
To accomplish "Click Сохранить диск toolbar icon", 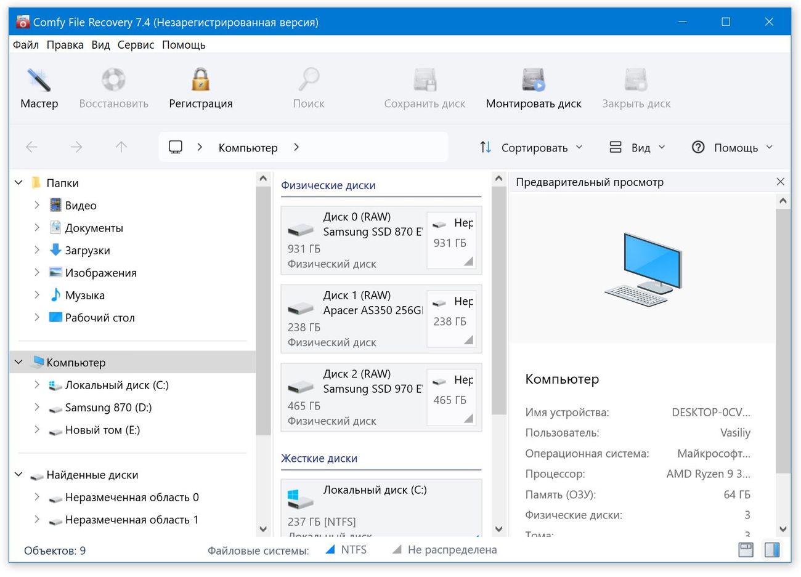I will pos(425,79).
